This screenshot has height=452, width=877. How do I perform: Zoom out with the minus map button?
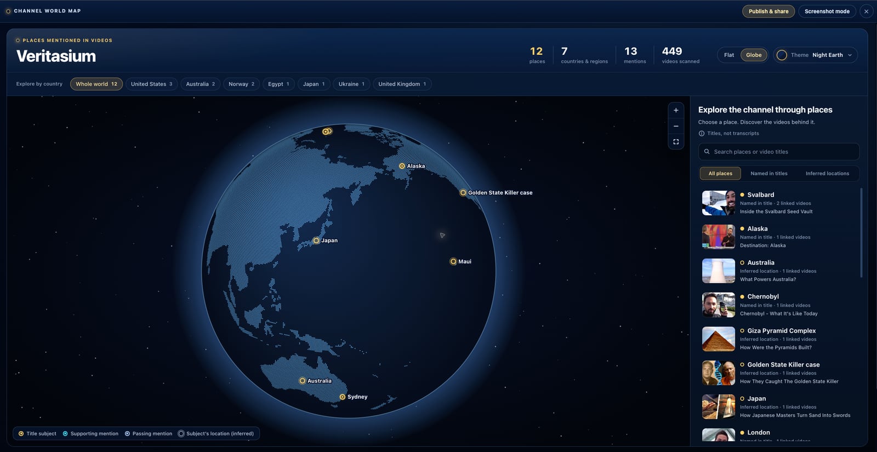(676, 126)
